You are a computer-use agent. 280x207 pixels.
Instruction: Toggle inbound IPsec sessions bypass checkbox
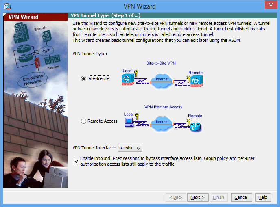[x=76, y=161]
